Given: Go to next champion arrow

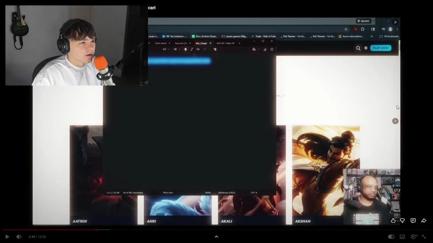Looking at the screenshot, I should [395, 121].
